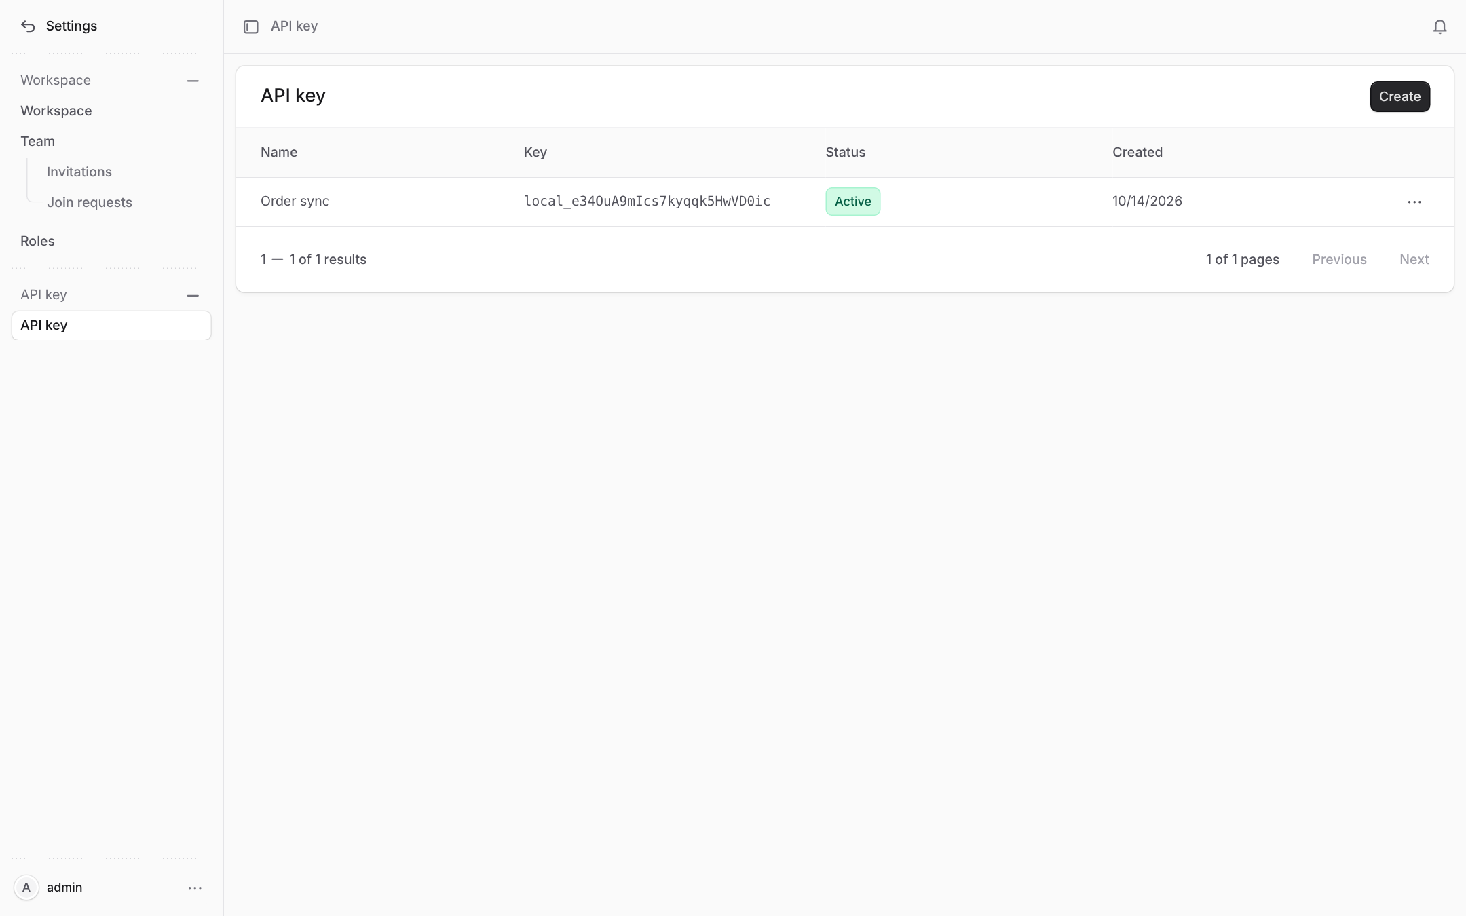1466x916 pixels.
Task: Click the Next page button
Action: (x=1414, y=259)
